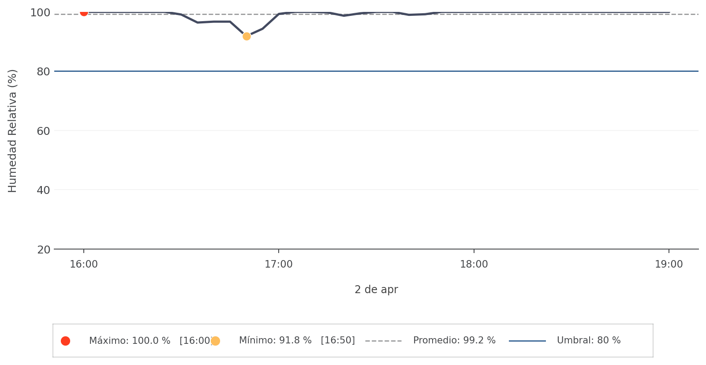
Task: Click the 40 value on the y-axis
Action: 43,190
